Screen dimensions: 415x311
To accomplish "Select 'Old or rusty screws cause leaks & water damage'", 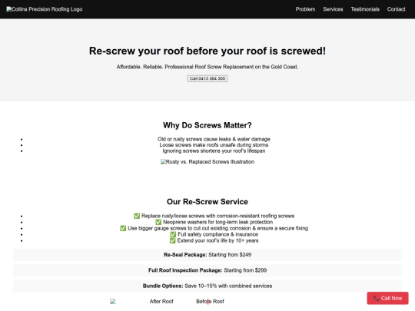I will pyautogui.click(x=214, y=139).
